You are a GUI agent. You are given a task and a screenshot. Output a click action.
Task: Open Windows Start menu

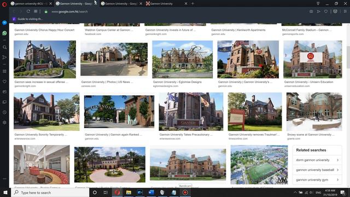(5, 193)
